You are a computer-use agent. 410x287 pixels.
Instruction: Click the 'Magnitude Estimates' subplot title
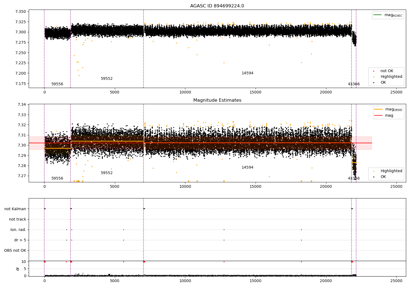[x=217, y=100]
